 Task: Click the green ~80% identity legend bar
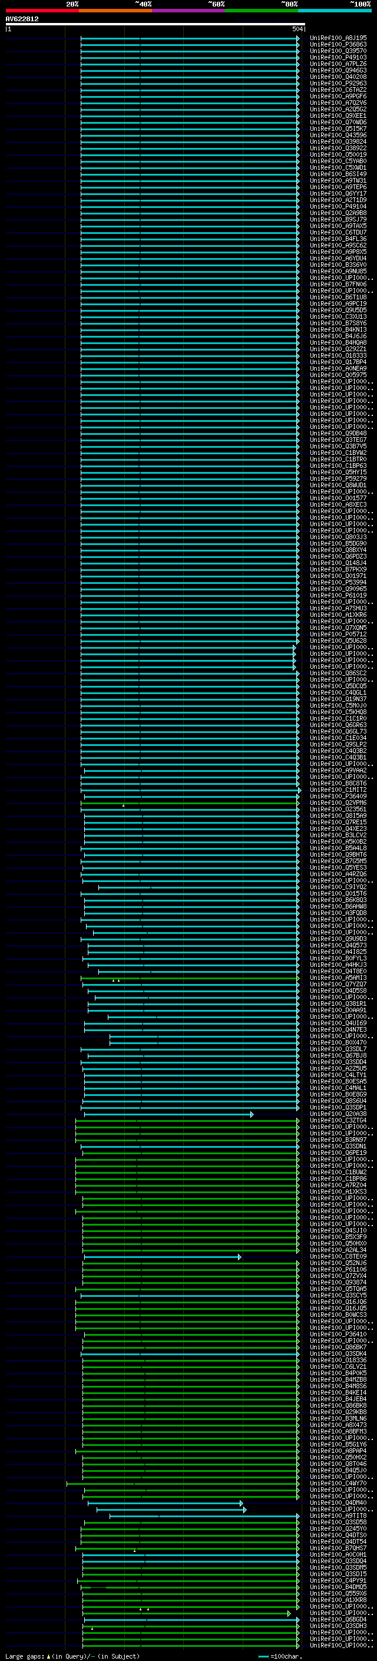[262, 11]
